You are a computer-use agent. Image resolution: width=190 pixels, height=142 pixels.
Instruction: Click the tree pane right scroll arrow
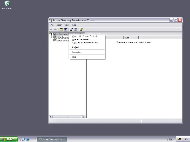[84, 117]
